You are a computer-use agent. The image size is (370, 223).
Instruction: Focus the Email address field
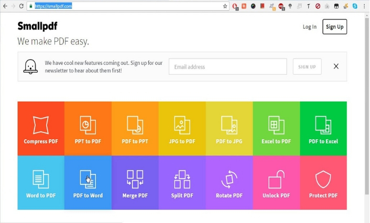[227, 66]
